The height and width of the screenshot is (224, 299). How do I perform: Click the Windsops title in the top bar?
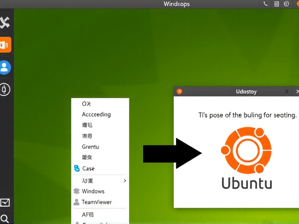point(176,4)
